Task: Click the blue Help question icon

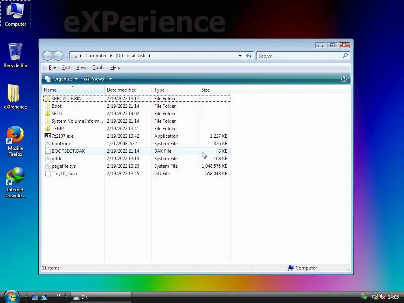Action: [x=344, y=79]
